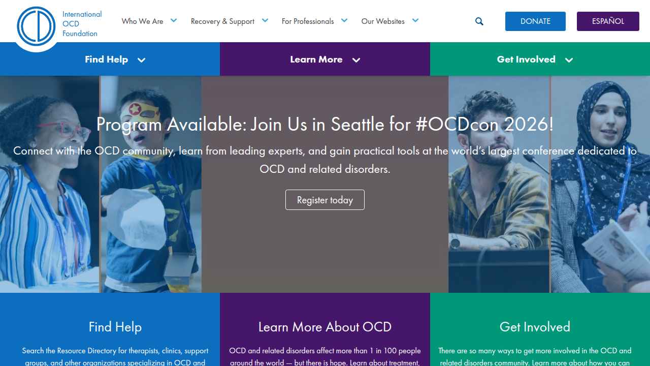The height and width of the screenshot is (366, 650).
Task: Open the Who We Are menu
Action: pos(142,21)
